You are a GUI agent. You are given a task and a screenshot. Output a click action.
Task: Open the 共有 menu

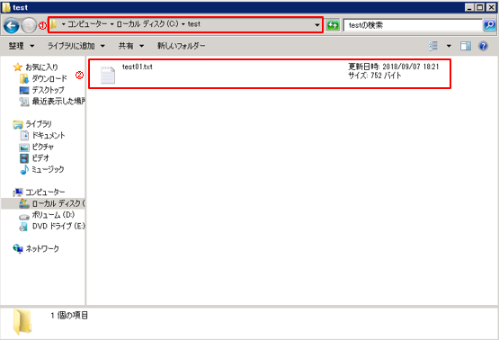click(131, 46)
